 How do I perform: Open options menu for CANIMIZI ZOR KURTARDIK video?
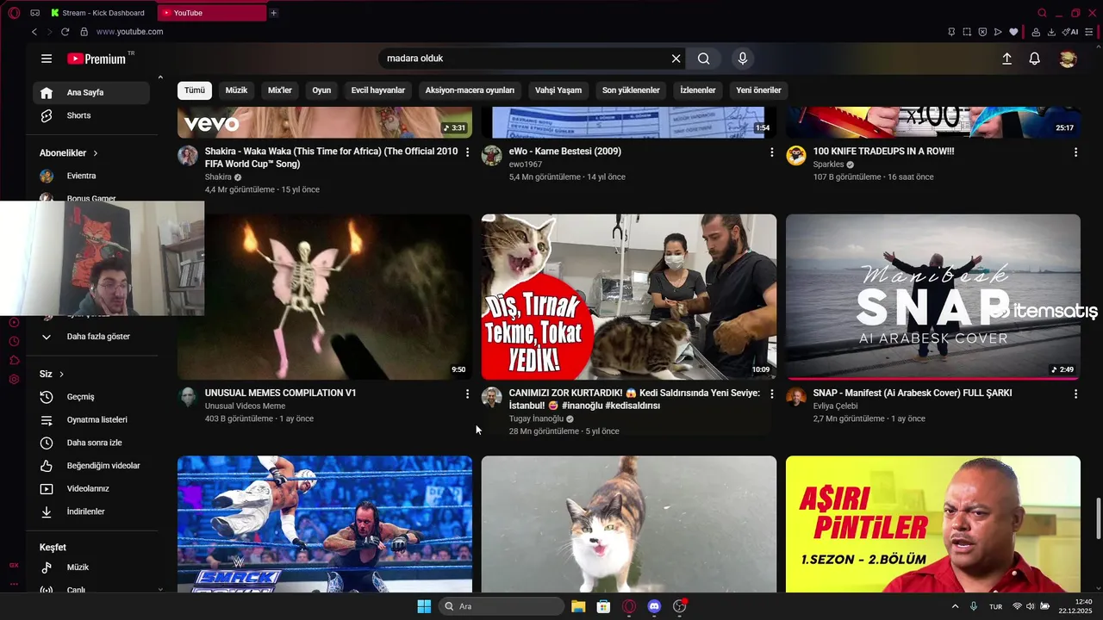click(x=772, y=394)
